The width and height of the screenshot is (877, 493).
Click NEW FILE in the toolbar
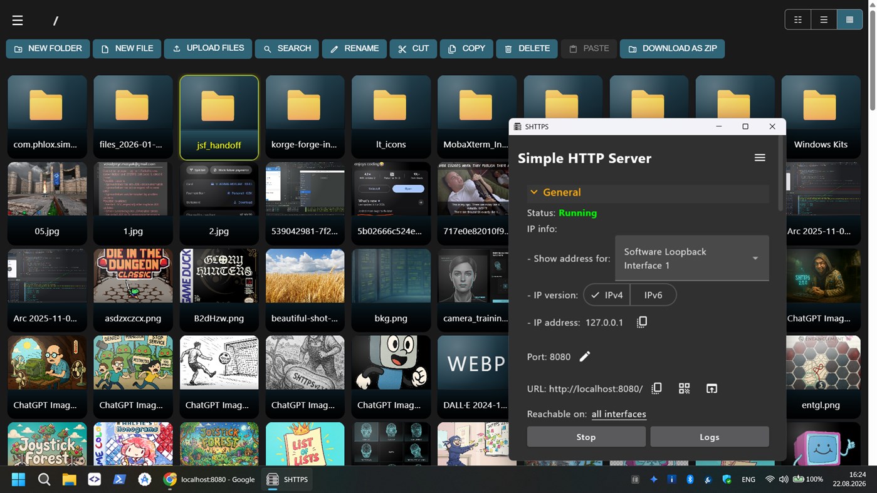pyautogui.click(x=127, y=48)
